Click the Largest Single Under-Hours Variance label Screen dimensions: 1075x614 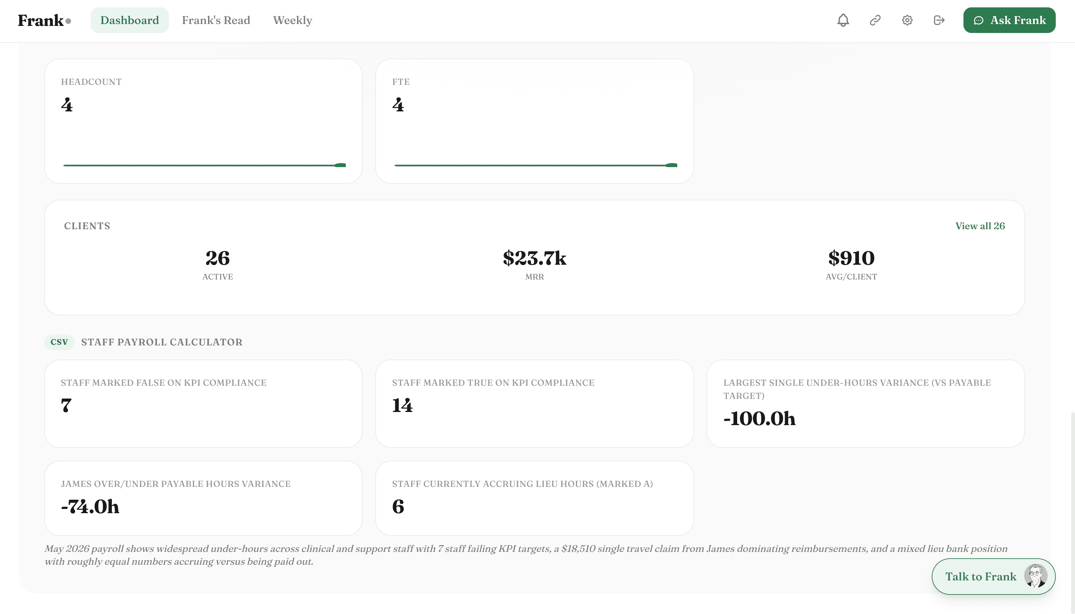(x=857, y=389)
